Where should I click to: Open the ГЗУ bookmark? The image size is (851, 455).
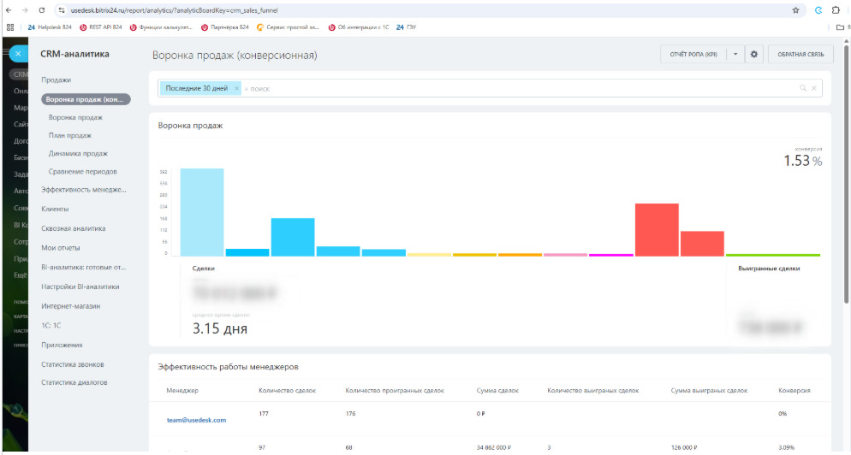[406, 27]
